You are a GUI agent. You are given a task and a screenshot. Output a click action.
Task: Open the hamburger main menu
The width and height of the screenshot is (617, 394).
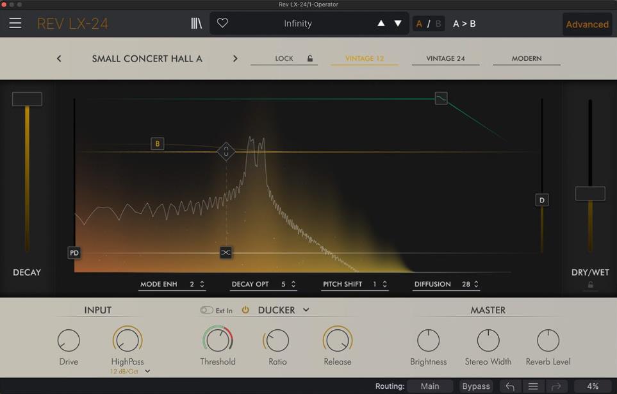(x=15, y=23)
